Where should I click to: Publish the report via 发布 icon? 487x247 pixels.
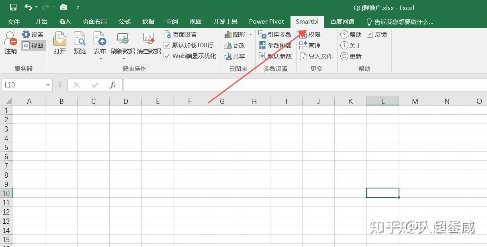click(100, 42)
